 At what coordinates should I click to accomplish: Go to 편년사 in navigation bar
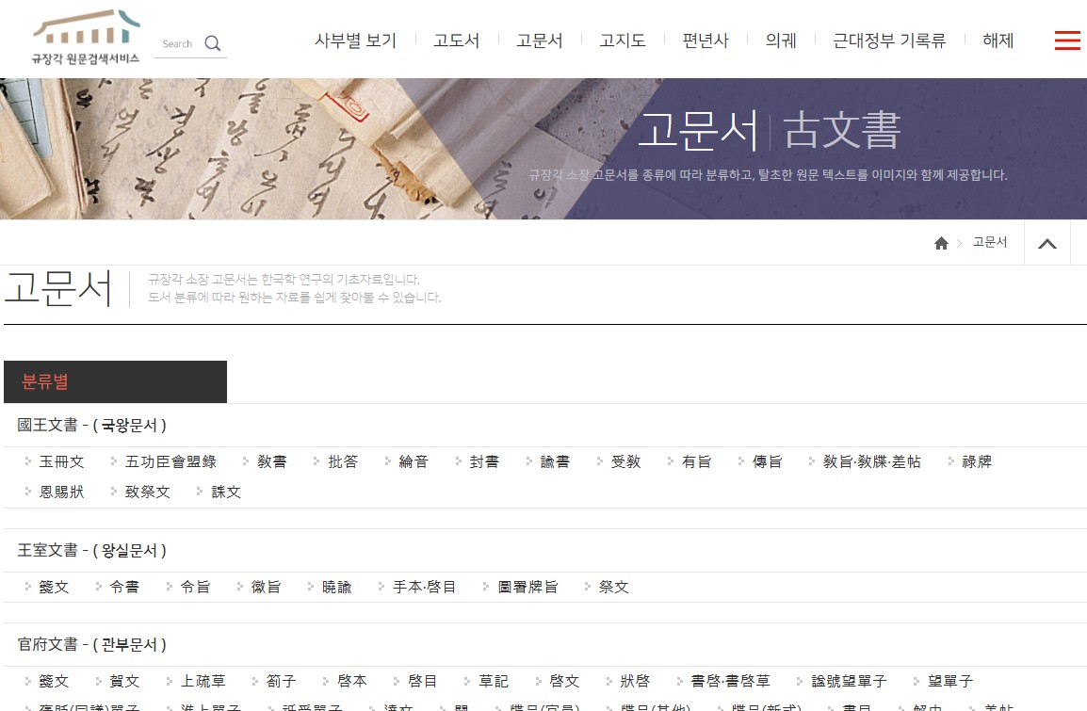tap(706, 40)
